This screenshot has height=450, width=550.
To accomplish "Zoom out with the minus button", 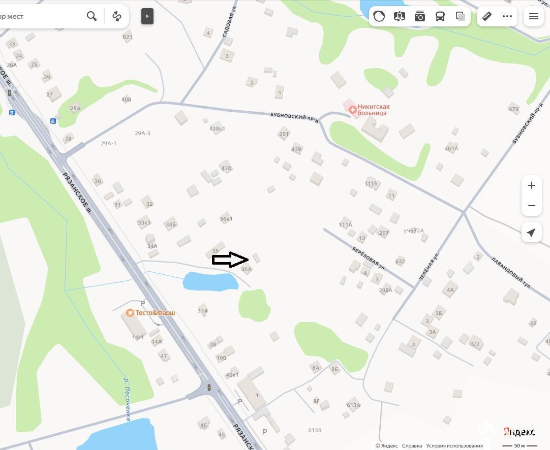I will pyautogui.click(x=531, y=206).
